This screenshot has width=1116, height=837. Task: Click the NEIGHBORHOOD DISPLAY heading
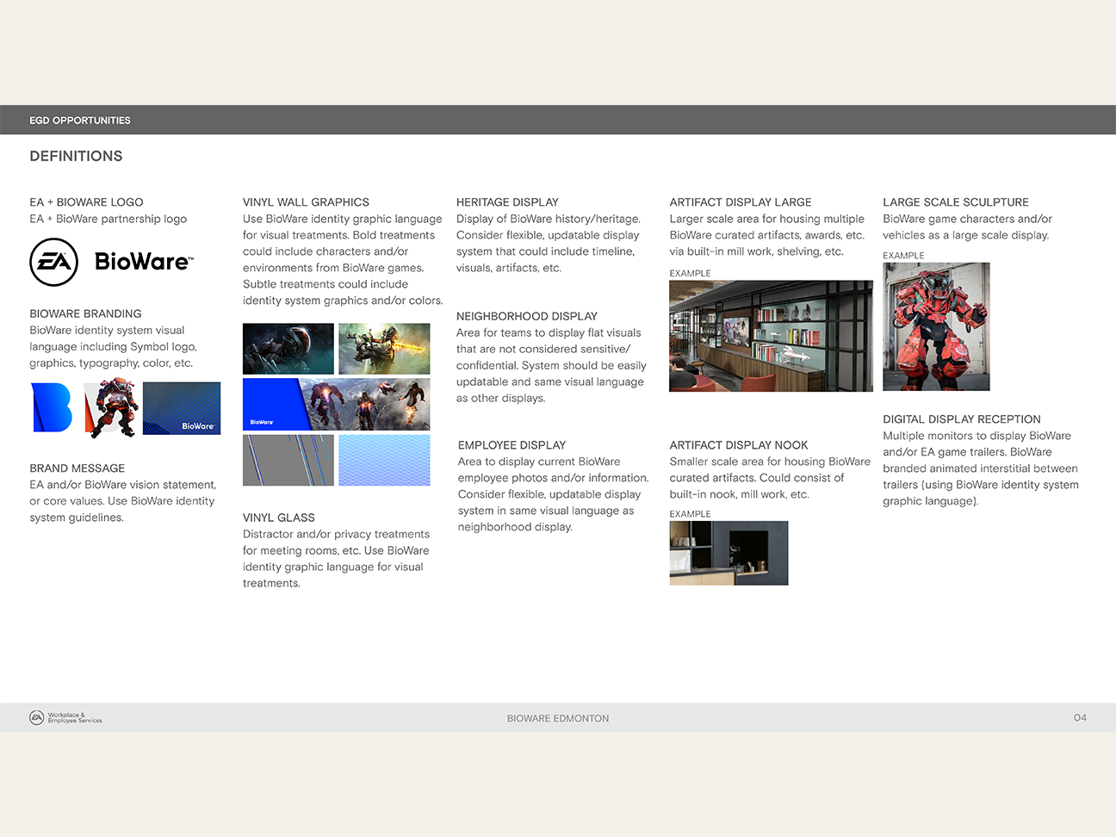pos(526,316)
